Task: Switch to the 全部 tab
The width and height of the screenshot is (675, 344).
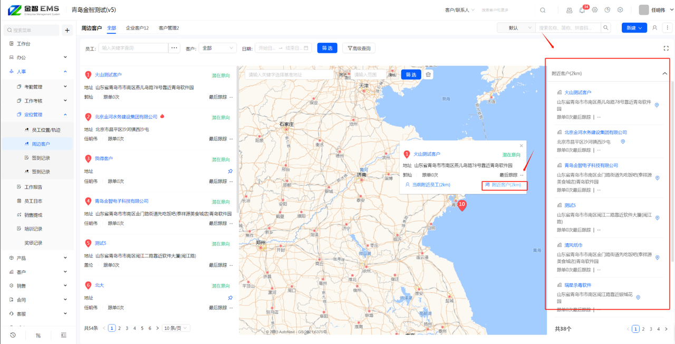Action: pos(112,28)
